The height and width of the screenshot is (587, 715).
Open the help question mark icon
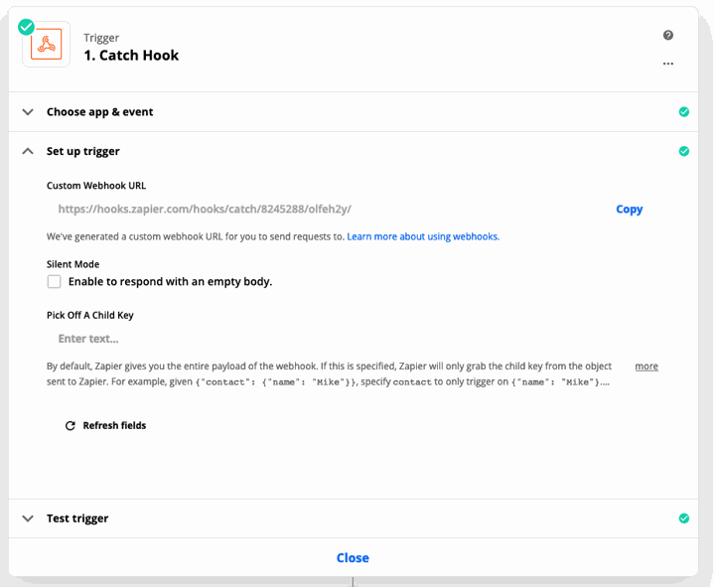point(668,35)
